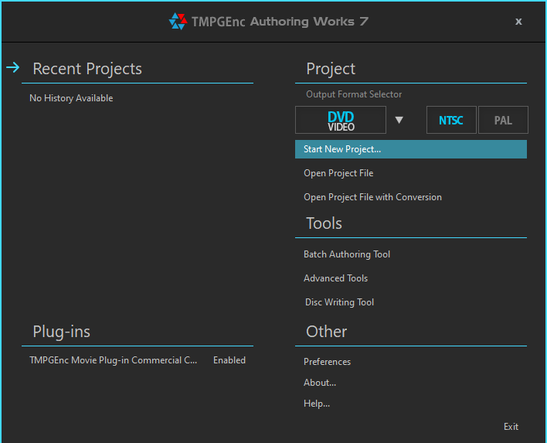Show the About dialog

click(320, 383)
